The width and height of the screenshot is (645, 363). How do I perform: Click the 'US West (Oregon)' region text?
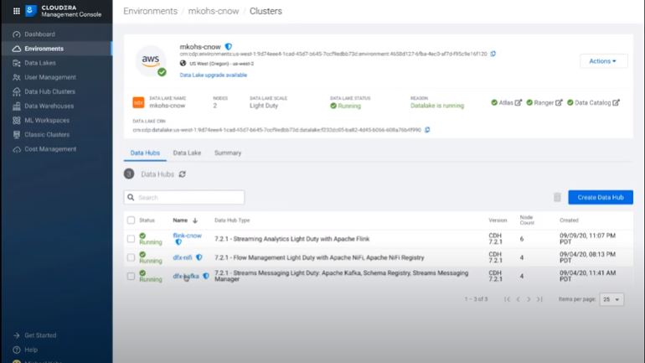coord(209,64)
